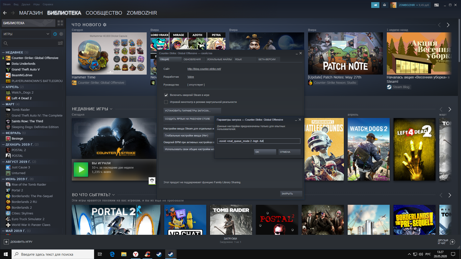Open Watch Dogs 2 game cover

pyautogui.click(x=368, y=149)
